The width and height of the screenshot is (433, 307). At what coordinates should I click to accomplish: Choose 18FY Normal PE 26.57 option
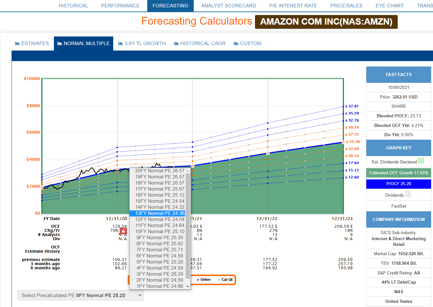[x=157, y=183]
